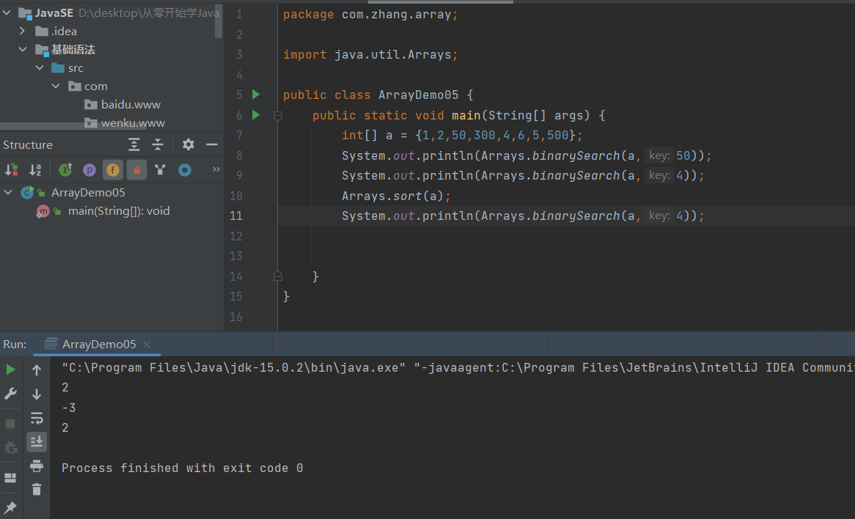Toggle the fork-shaped icon in Structure toolbar

point(161,169)
